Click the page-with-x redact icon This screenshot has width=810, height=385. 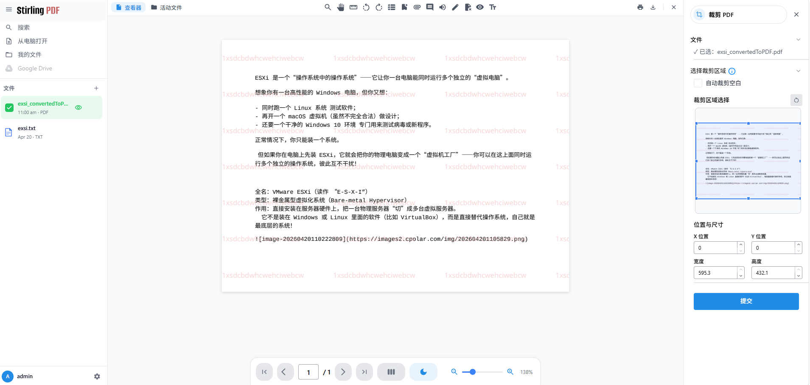click(468, 7)
